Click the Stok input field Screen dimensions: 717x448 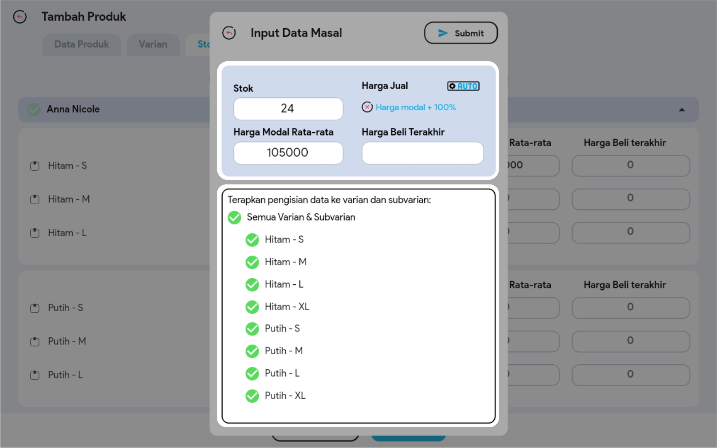288,109
